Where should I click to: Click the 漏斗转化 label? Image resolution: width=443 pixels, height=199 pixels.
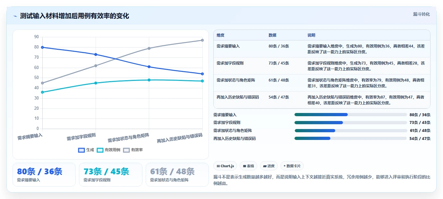point(421,14)
